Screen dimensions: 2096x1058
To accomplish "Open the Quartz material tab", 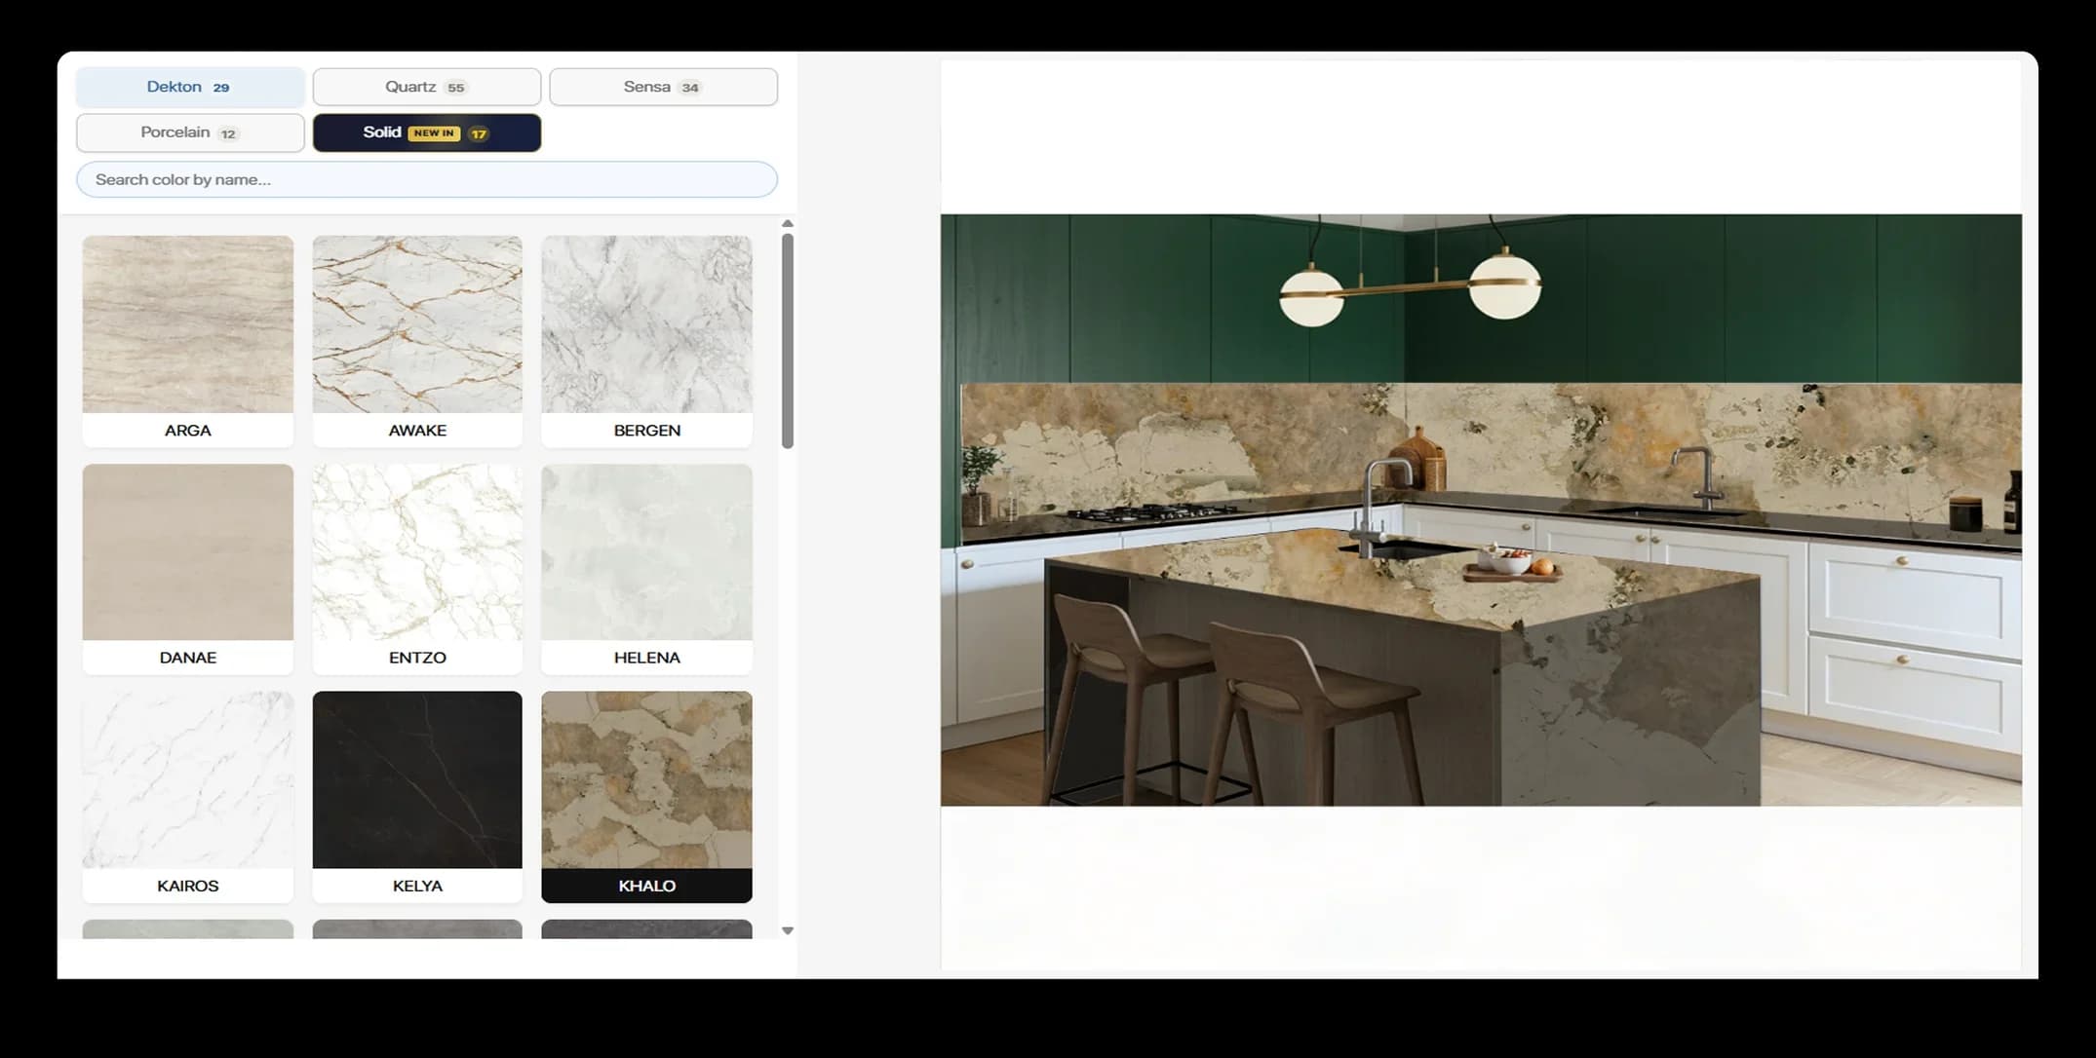I will pos(427,87).
